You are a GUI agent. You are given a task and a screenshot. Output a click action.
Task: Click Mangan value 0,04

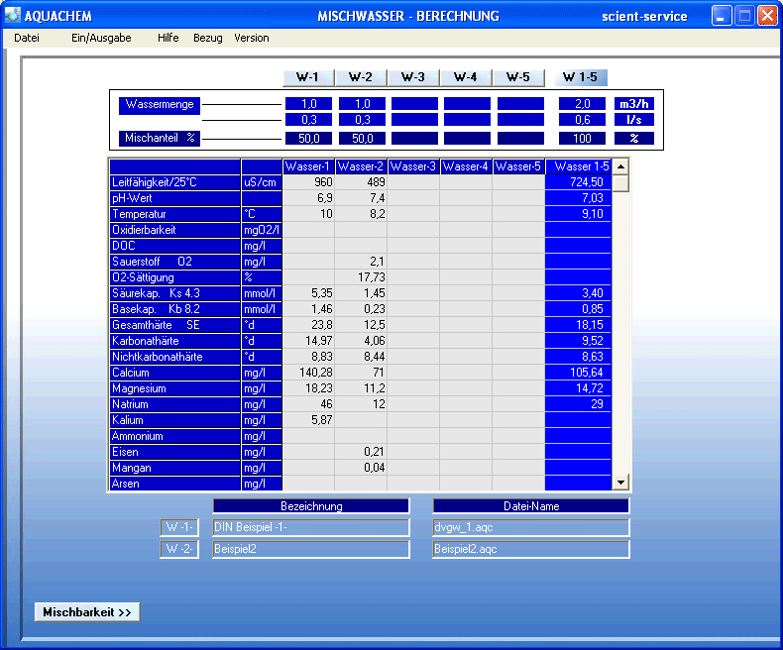point(361,468)
